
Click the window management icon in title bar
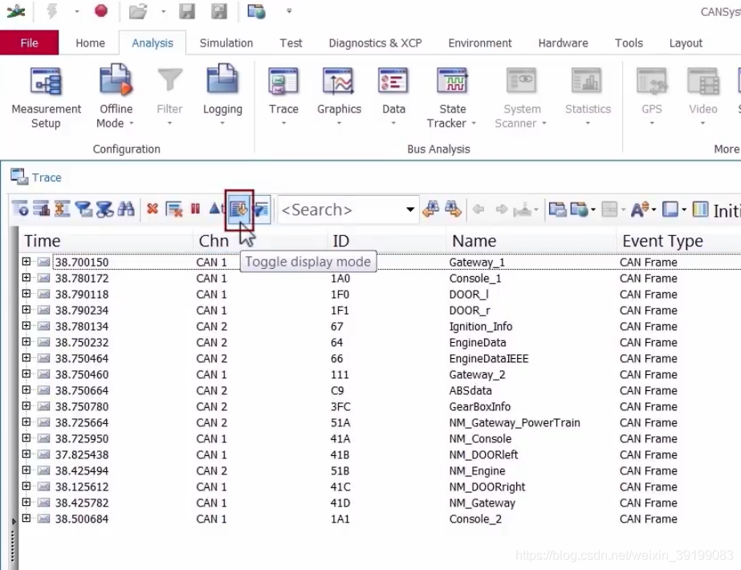click(x=257, y=11)
